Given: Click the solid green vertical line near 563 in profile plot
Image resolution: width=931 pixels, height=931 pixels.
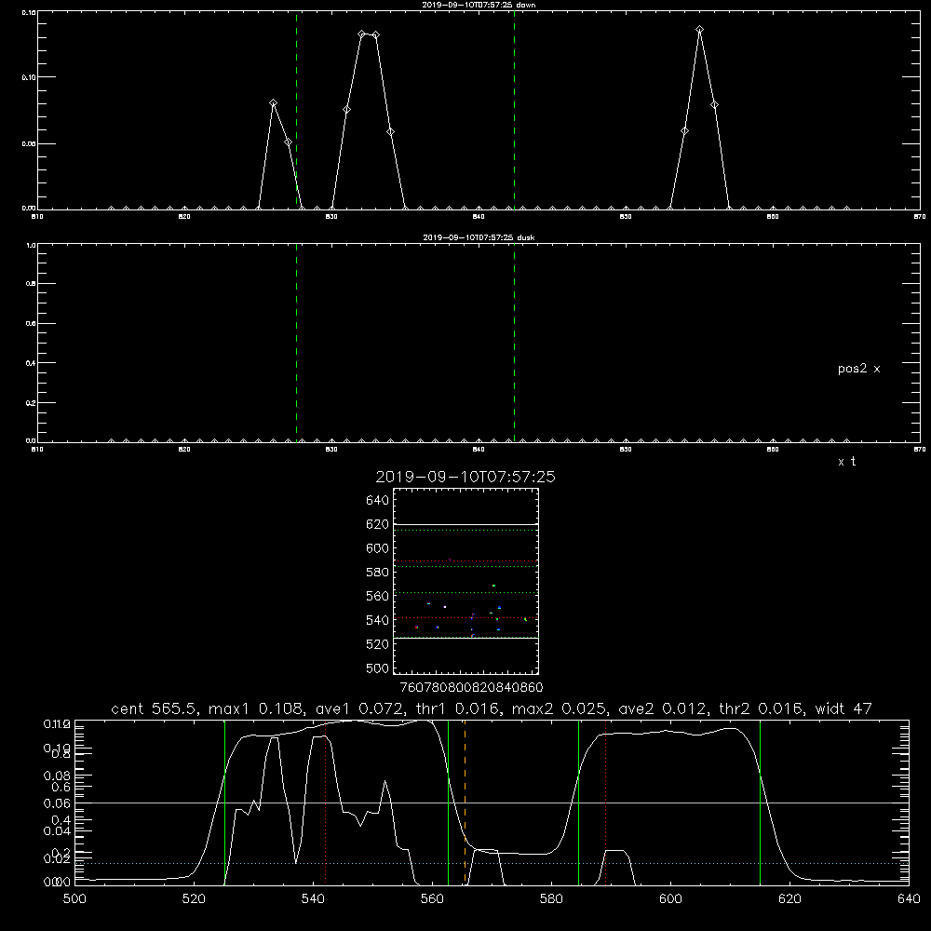Looking at the screenshot, I should 449,803.
